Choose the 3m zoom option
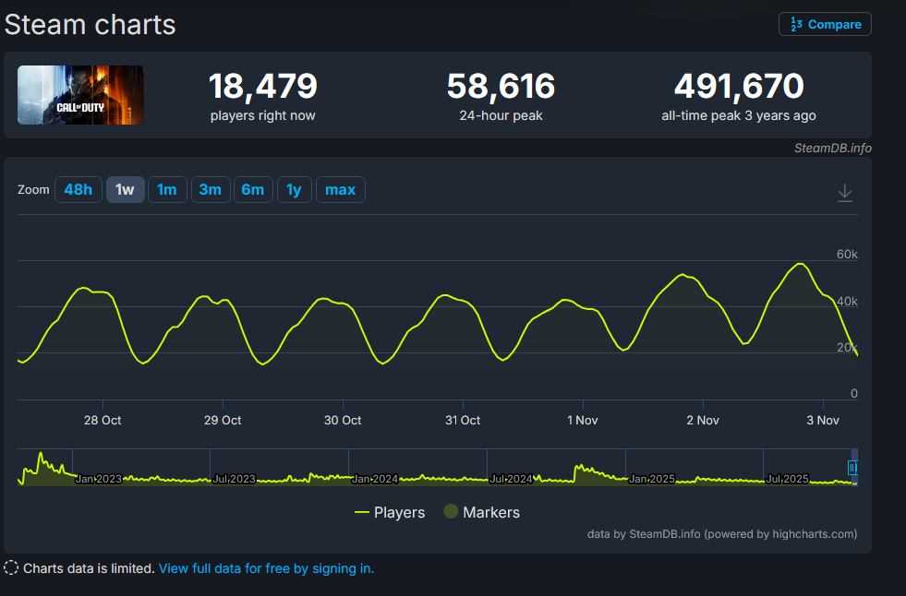This screenshot has height=596, width=906. pos(211,189)
